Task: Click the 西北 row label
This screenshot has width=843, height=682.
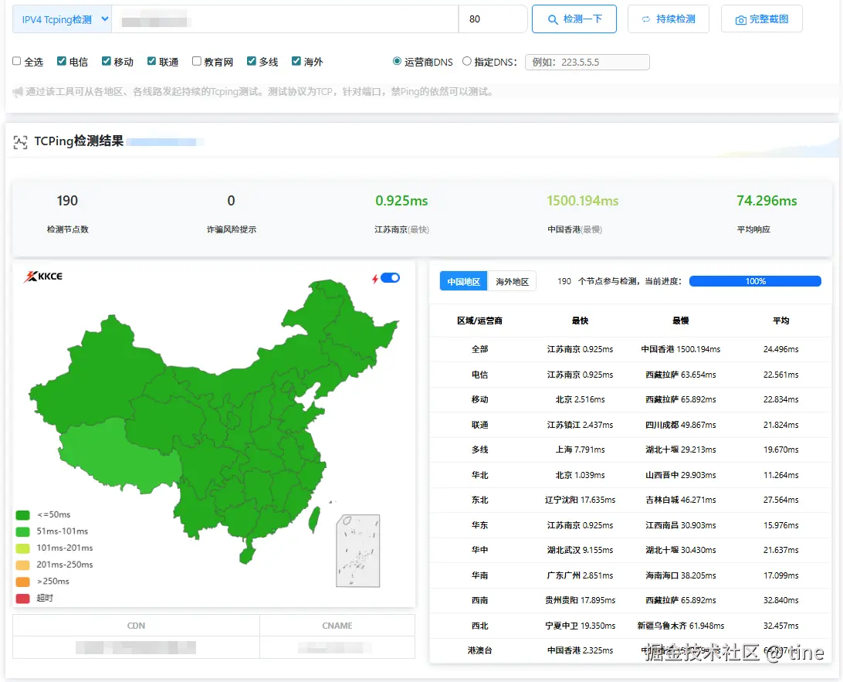Action: point(479,626)
